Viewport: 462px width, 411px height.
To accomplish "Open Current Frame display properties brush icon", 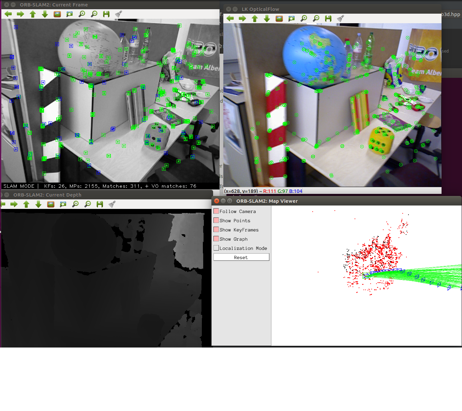I will (x=118, y=14).
